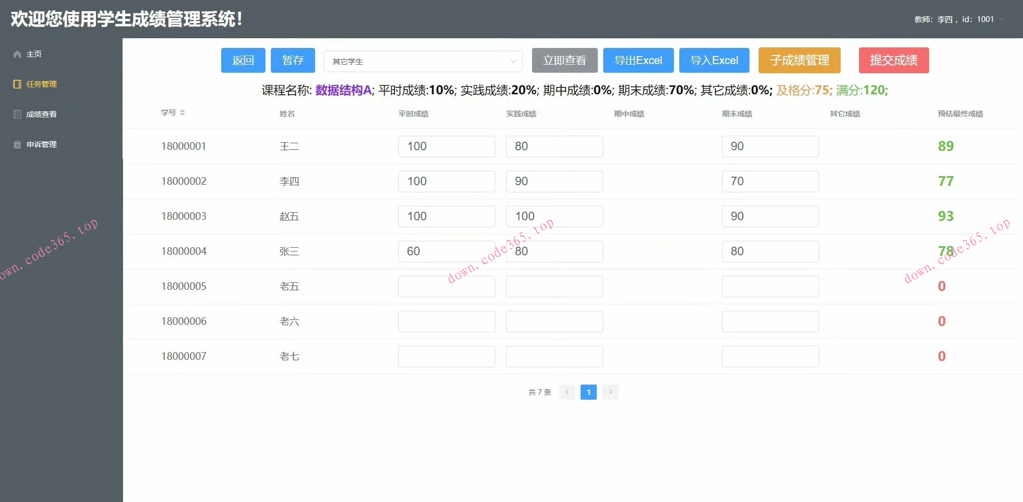Submit grades with 提交成绩 button

pos(894,60)
